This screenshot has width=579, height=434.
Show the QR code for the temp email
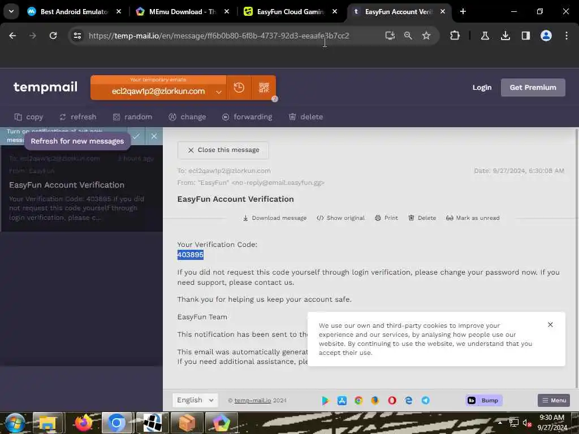tap(263, 88)
